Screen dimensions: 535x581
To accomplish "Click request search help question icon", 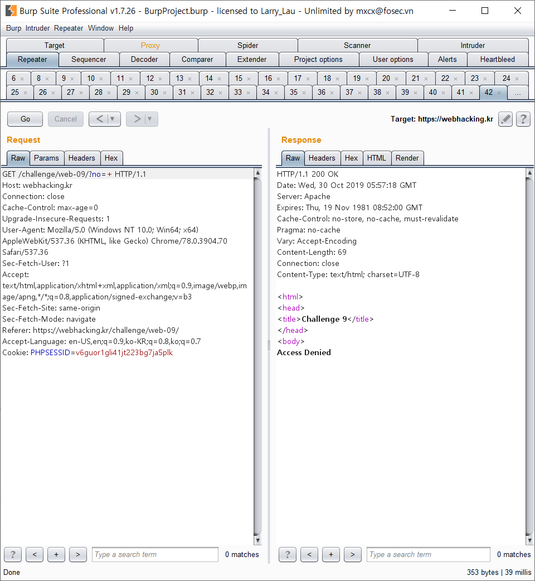I will click(13, 555).
